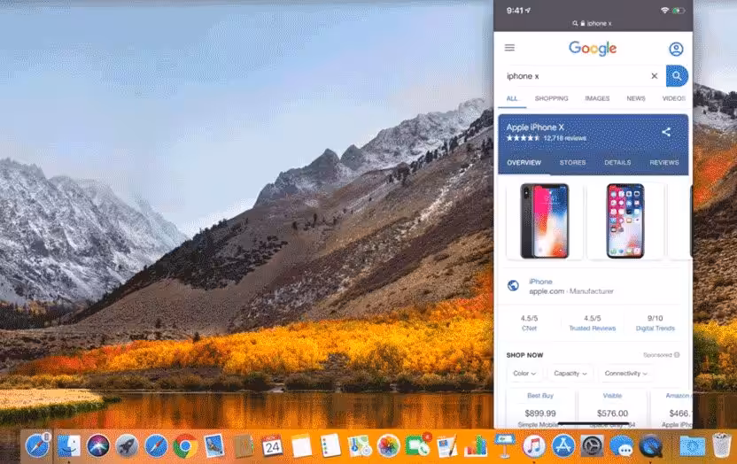737x464 pixels.
Task: Open Calendar showing date 24
Action: point(272,445)
